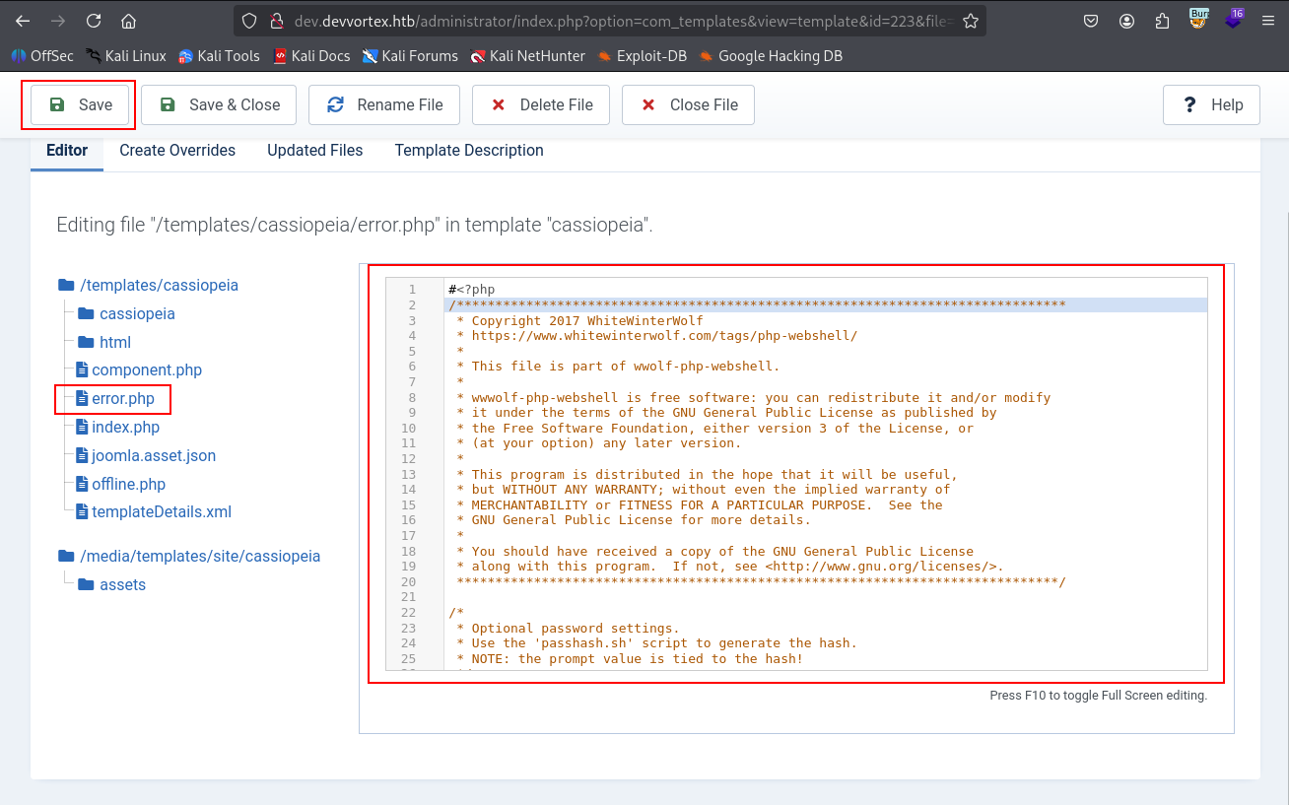Reload the page
The image size is (1289, 805).
click(x=94, y=21)
